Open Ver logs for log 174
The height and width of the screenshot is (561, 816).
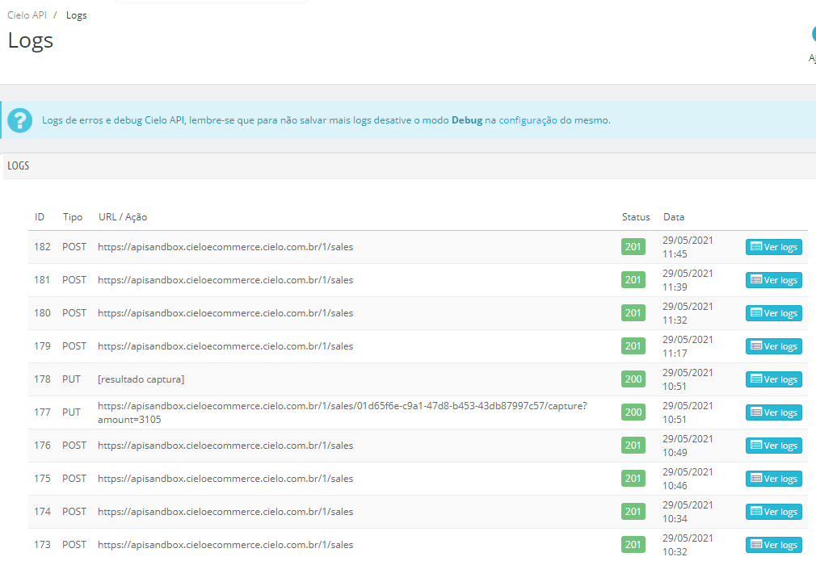tap(773, 512)
